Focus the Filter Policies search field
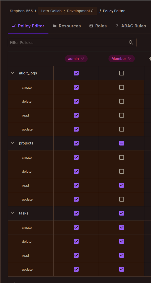This screenshot has height=283, width=151. (72, 43)
